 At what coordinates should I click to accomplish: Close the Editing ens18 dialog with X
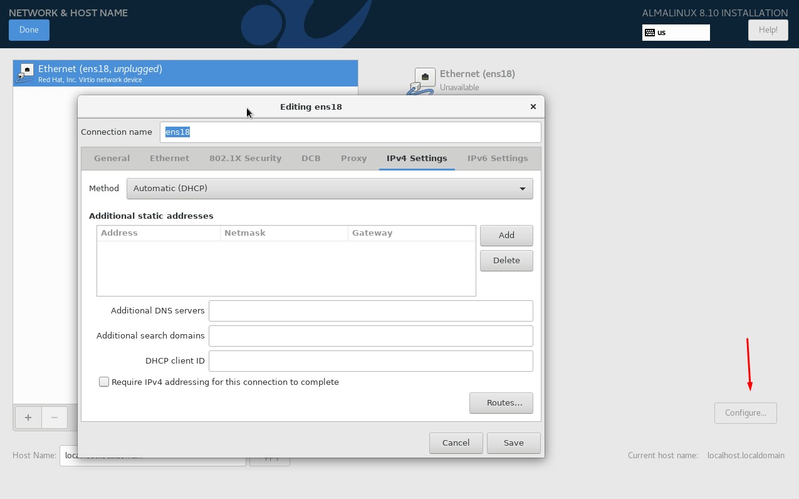533,107
